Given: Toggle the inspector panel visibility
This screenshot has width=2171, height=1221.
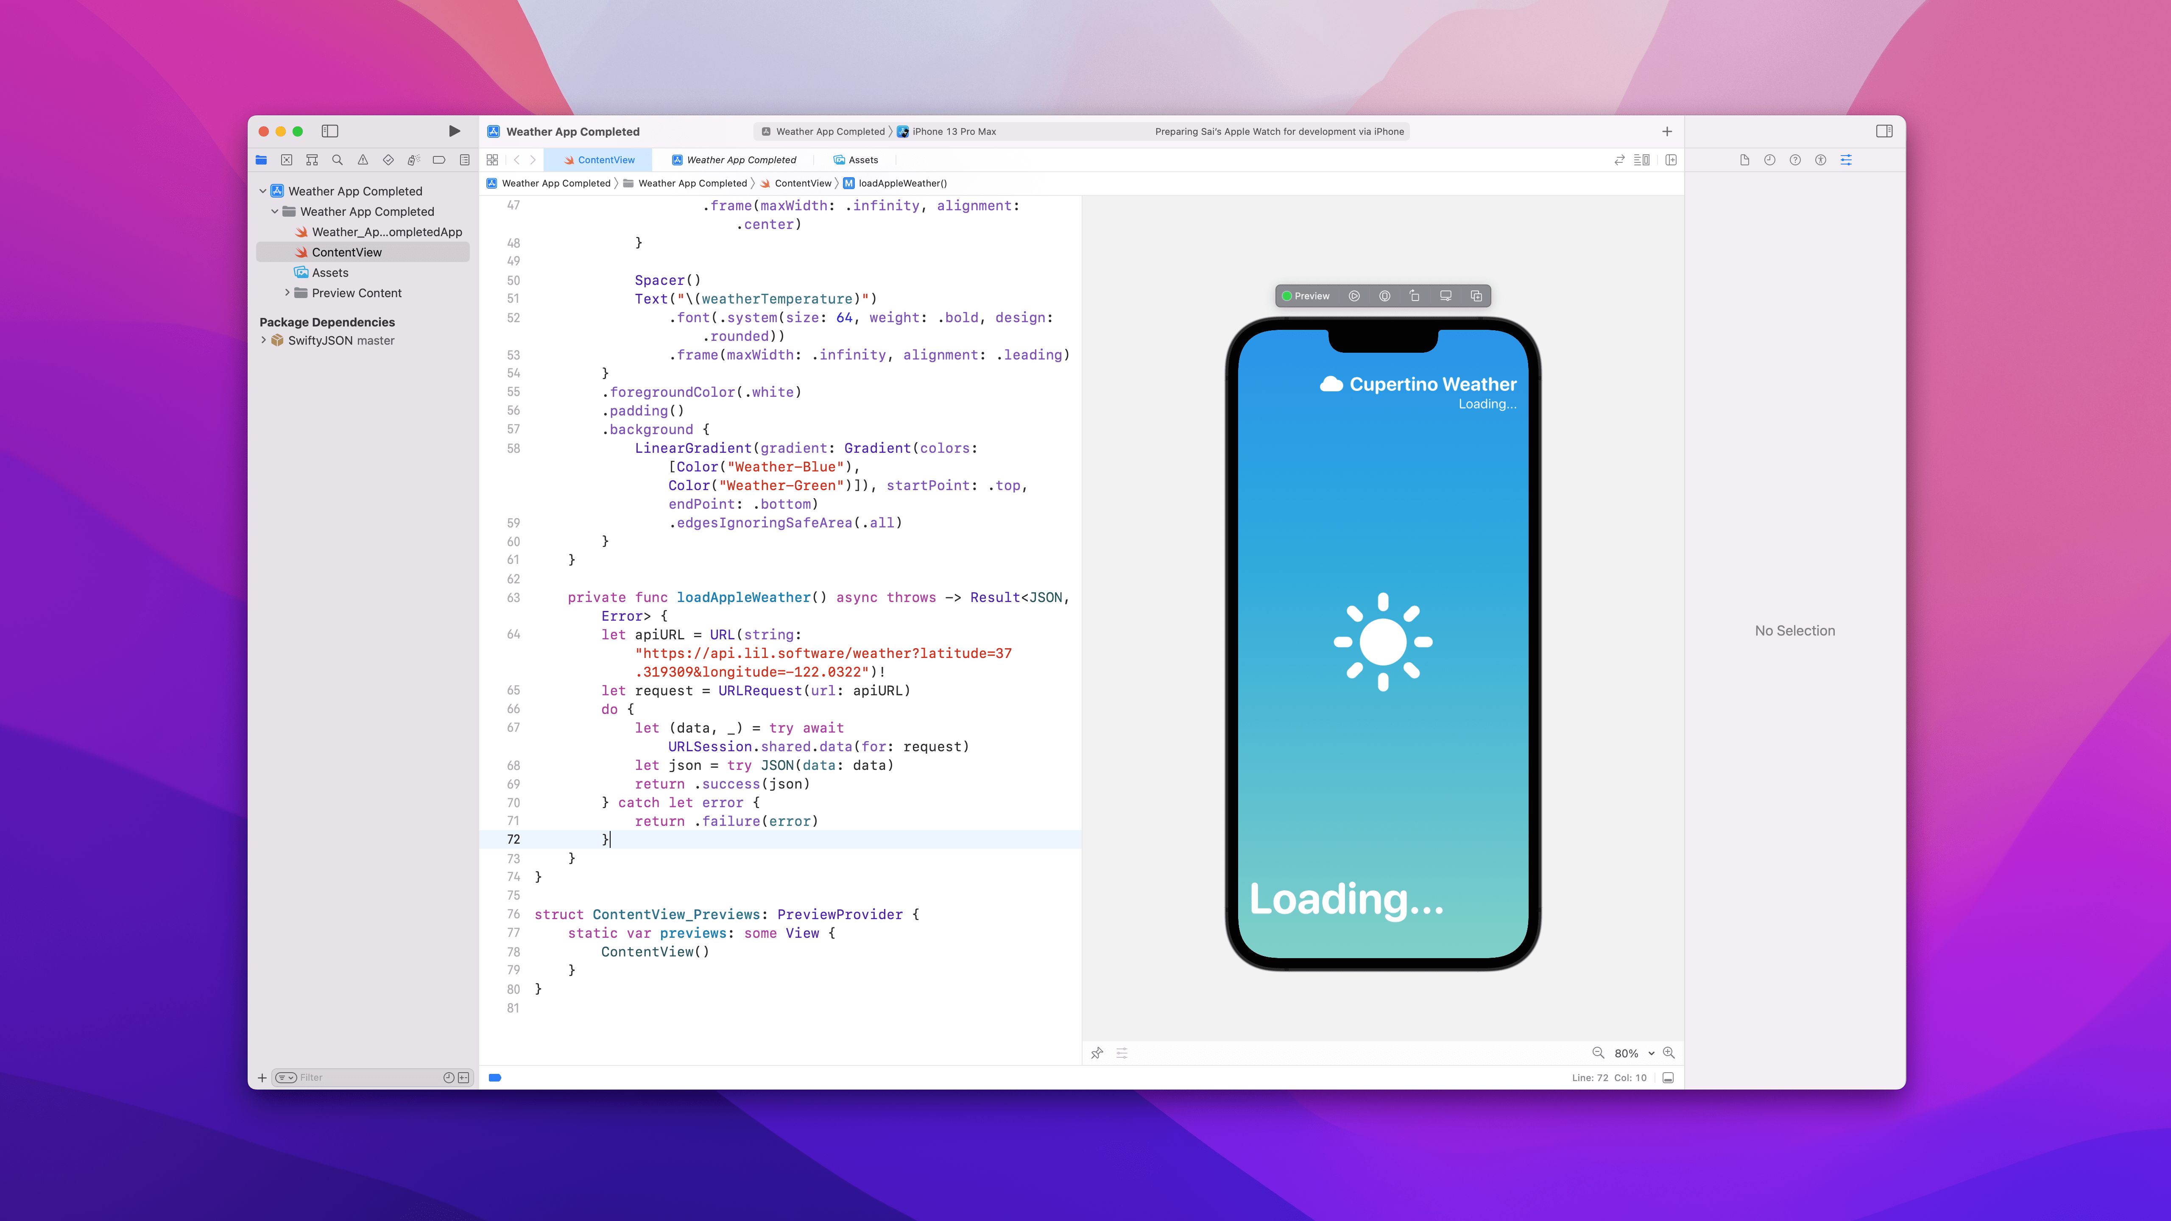Looking at the screenshot, I should (1884, 131).
